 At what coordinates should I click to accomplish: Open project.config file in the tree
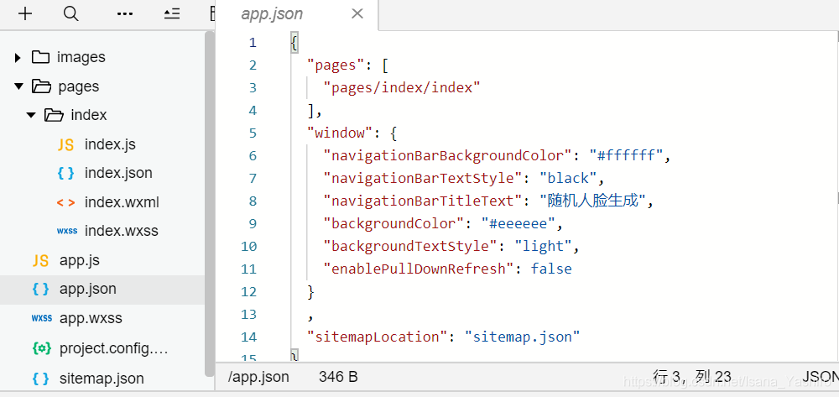pos(113,349)
